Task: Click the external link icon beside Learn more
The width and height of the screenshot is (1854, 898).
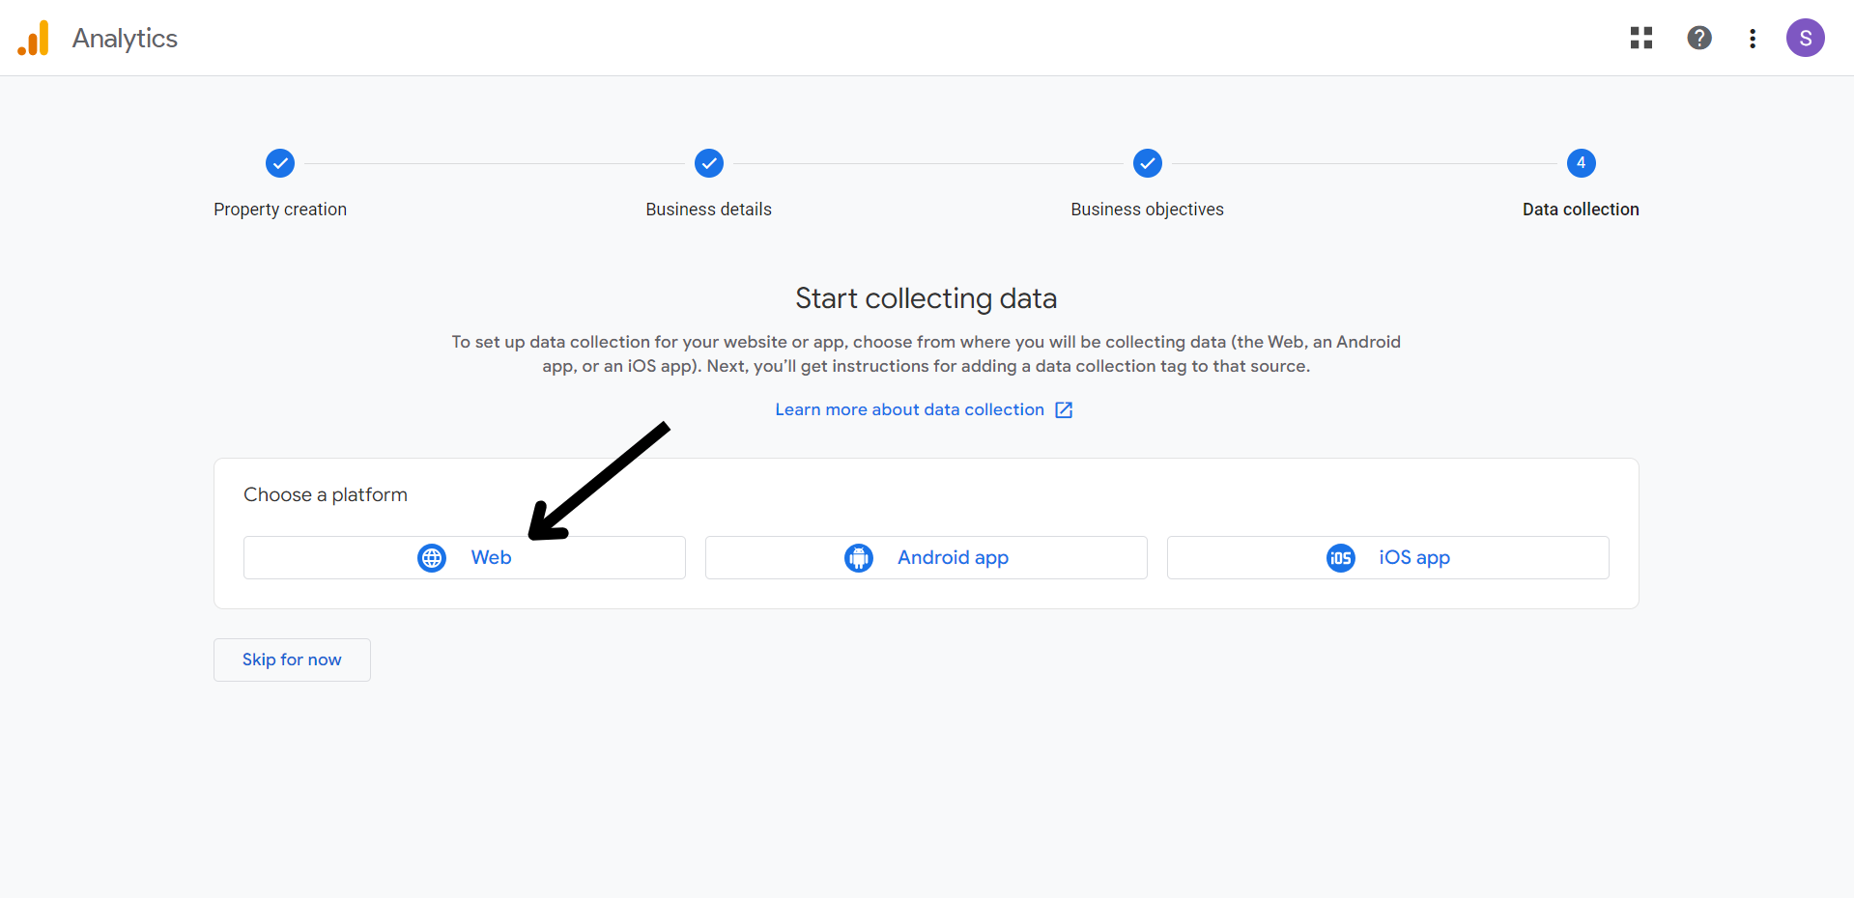Action: click(x=1064, y=410)
